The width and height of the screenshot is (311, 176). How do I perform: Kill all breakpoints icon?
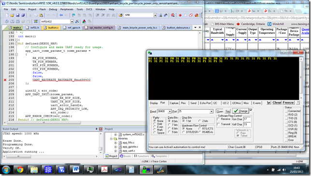(197, 15)
